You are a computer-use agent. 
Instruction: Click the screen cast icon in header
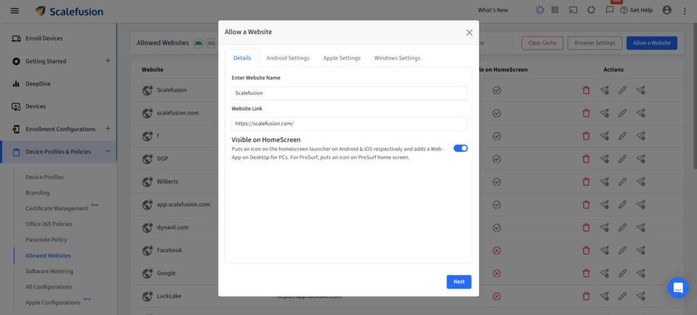573,10
